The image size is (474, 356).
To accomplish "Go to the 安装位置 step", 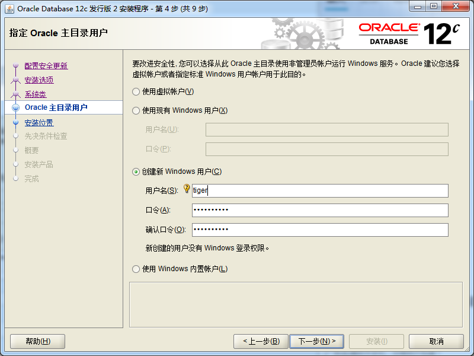I will tap(39, 123).
